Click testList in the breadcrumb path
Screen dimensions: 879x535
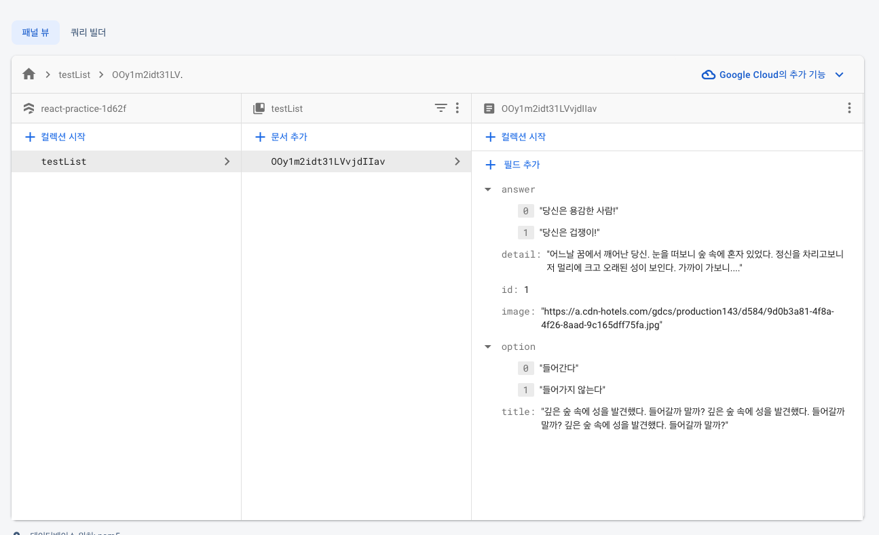tap(75, 75)
